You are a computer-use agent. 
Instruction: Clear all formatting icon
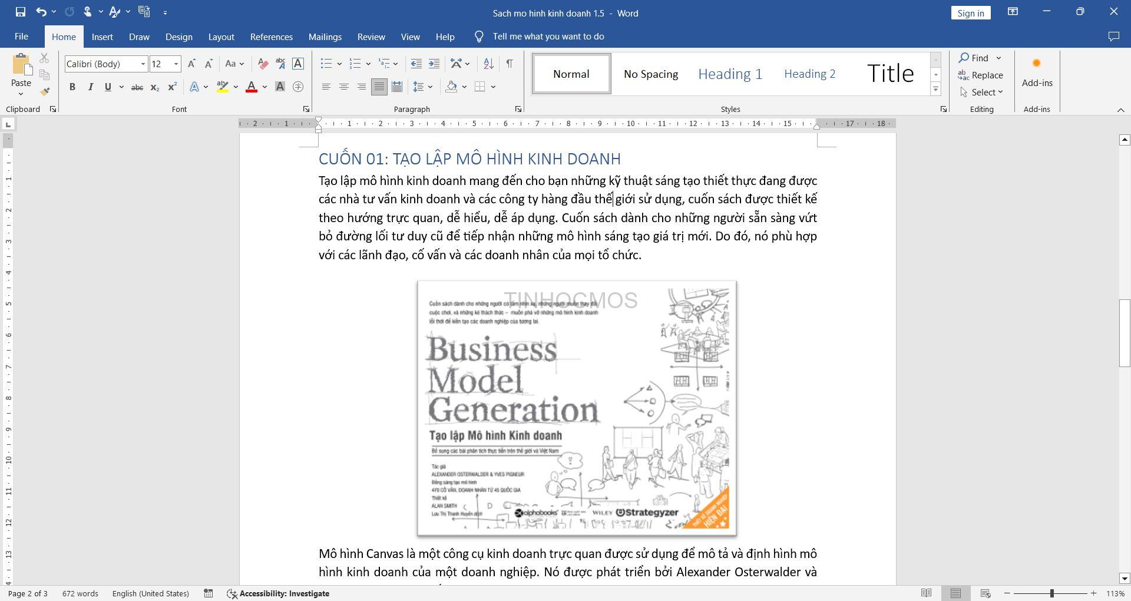point(263,64)
